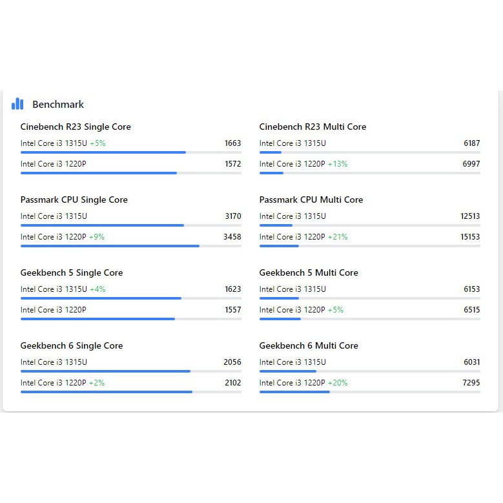Click Intel Core i3 1220P label under Geekbench 6 Single Core
This screenshot has width=503, height=503.
[x=54, y=383]
